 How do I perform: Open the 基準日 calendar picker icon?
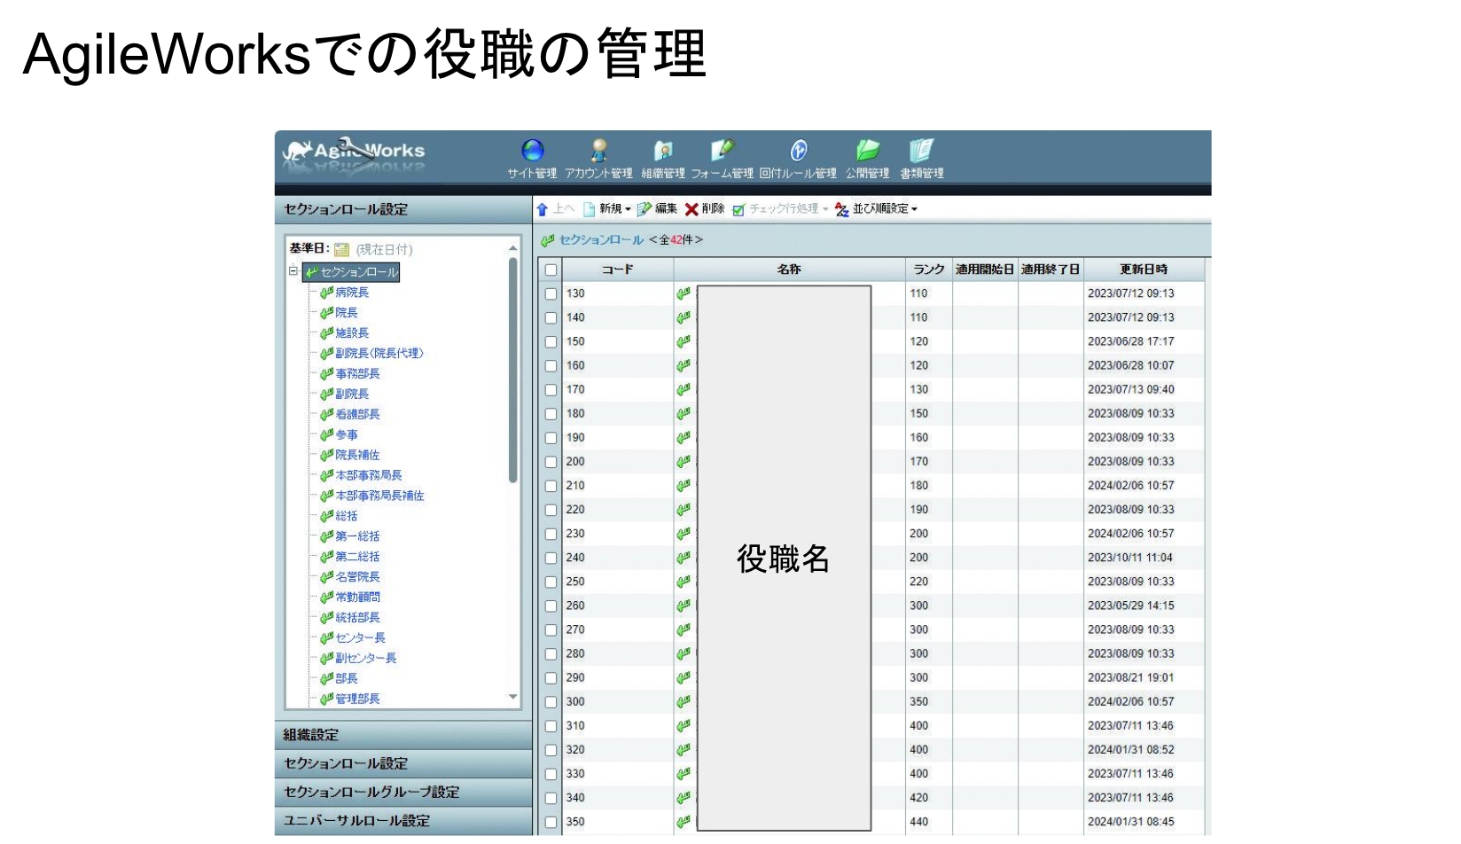tap(341, 250)
